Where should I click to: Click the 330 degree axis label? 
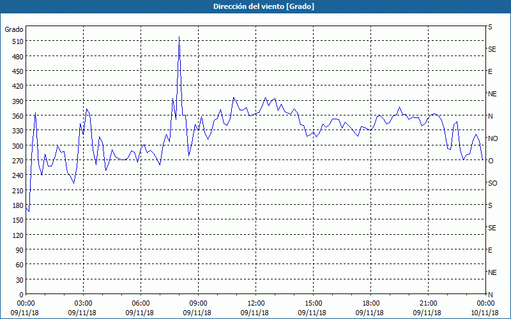[x=17, y=131]
